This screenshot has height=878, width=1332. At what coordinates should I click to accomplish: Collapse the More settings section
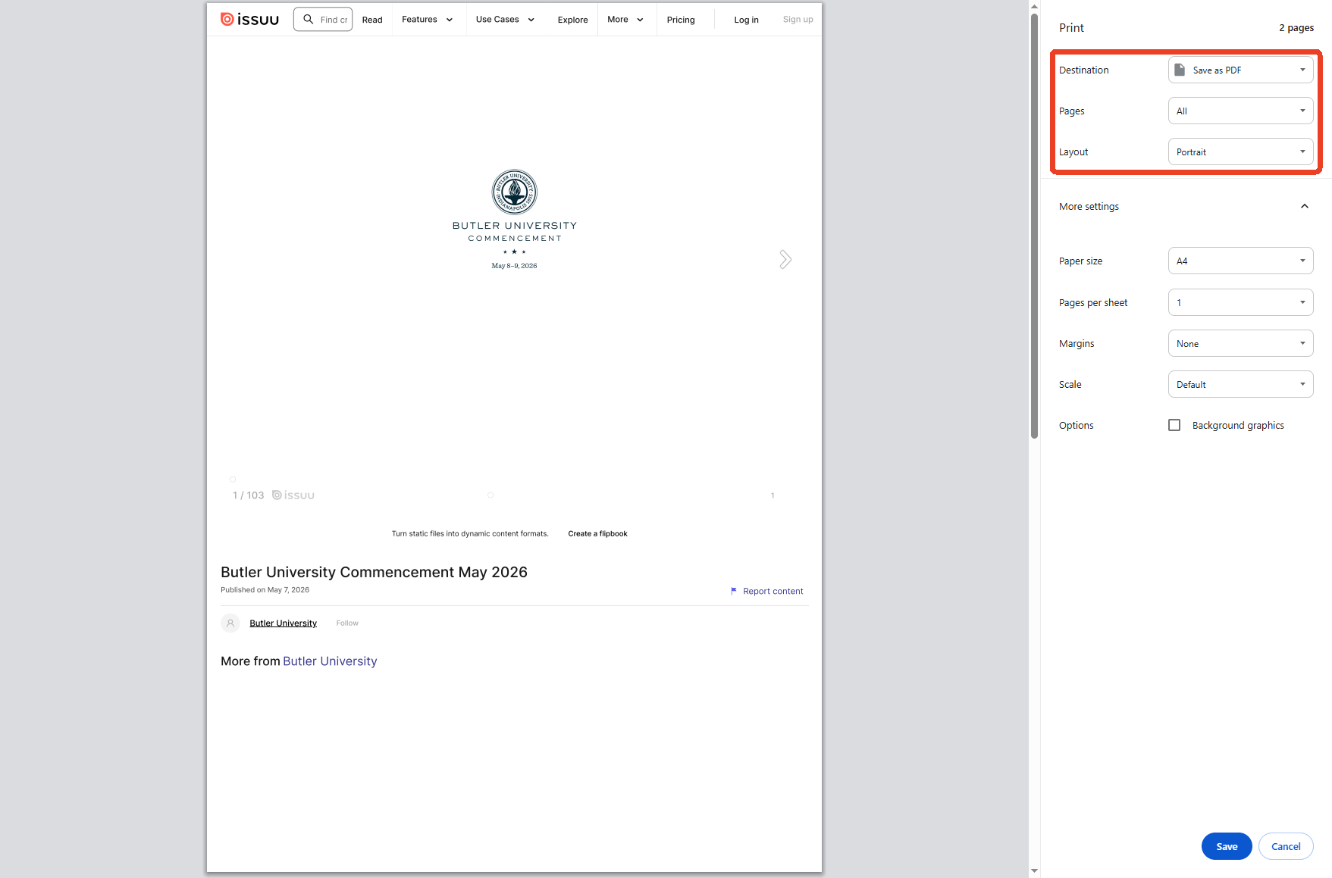click(1304, 206)
